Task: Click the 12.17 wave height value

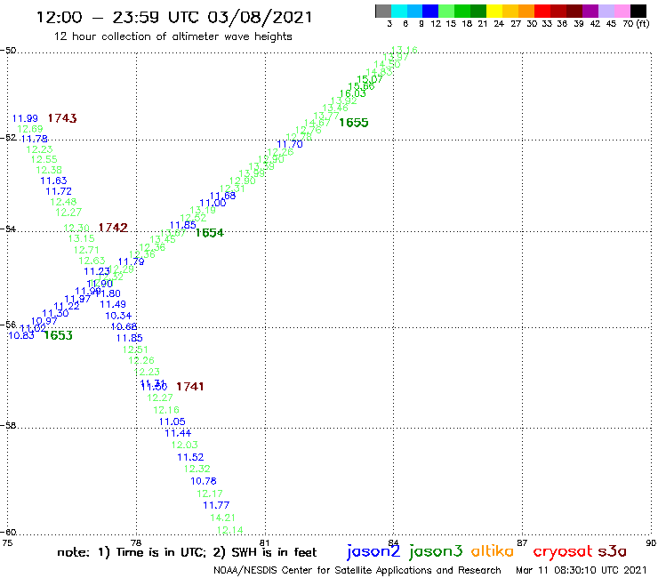Action: coord(210,494)
